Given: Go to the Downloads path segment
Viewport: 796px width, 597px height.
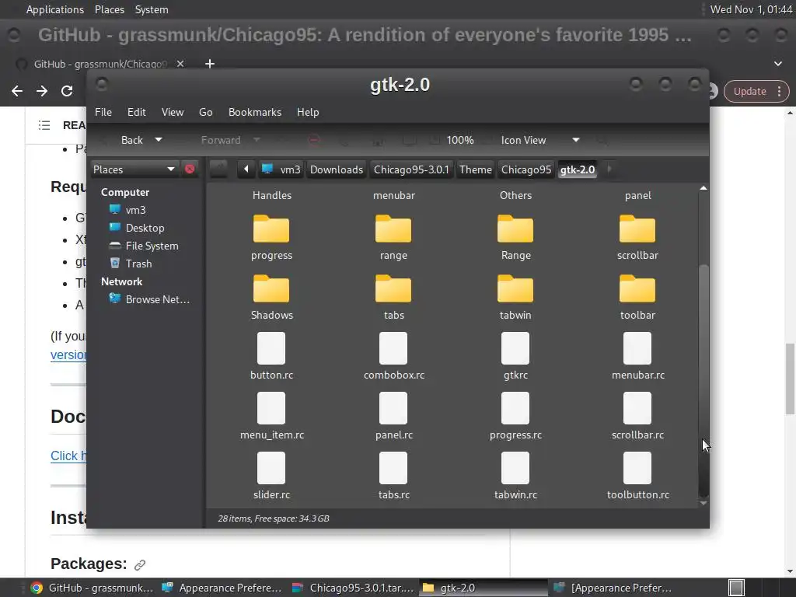Looking at the screenshot, I should tap(337, 169).
